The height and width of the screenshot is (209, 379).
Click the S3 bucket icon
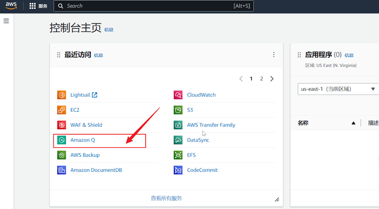coord(178,110)
